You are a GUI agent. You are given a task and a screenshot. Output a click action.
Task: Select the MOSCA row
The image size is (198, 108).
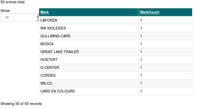(x=47, y=44)
